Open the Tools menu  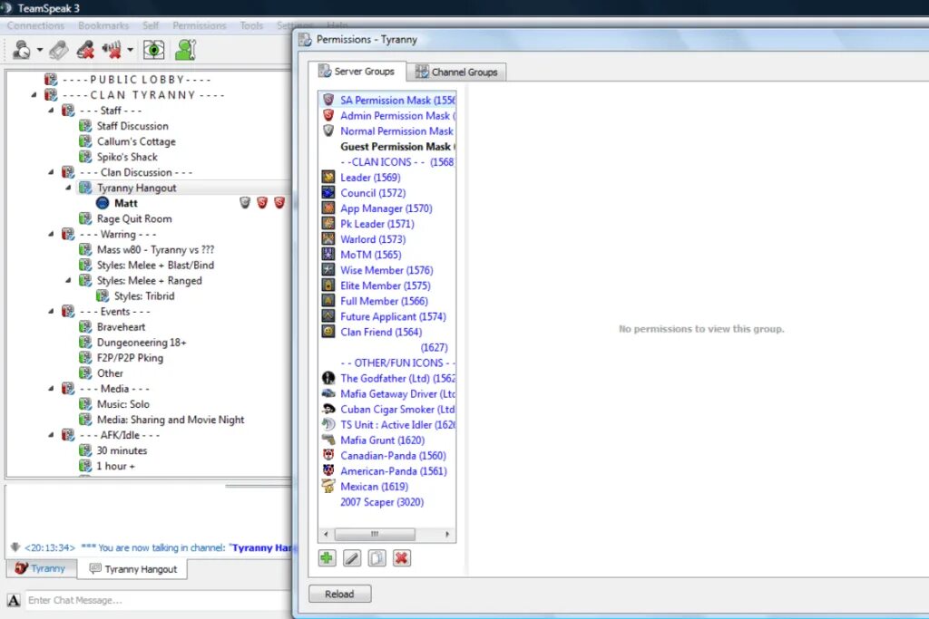251,25
